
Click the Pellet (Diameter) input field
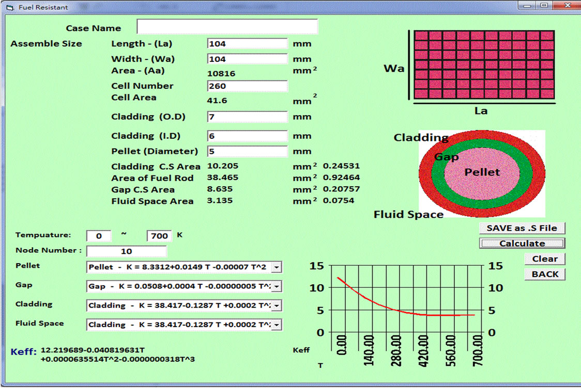coord(247,152)
